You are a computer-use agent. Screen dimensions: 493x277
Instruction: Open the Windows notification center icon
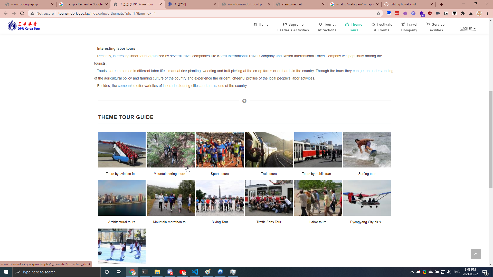tap(485, 272)
